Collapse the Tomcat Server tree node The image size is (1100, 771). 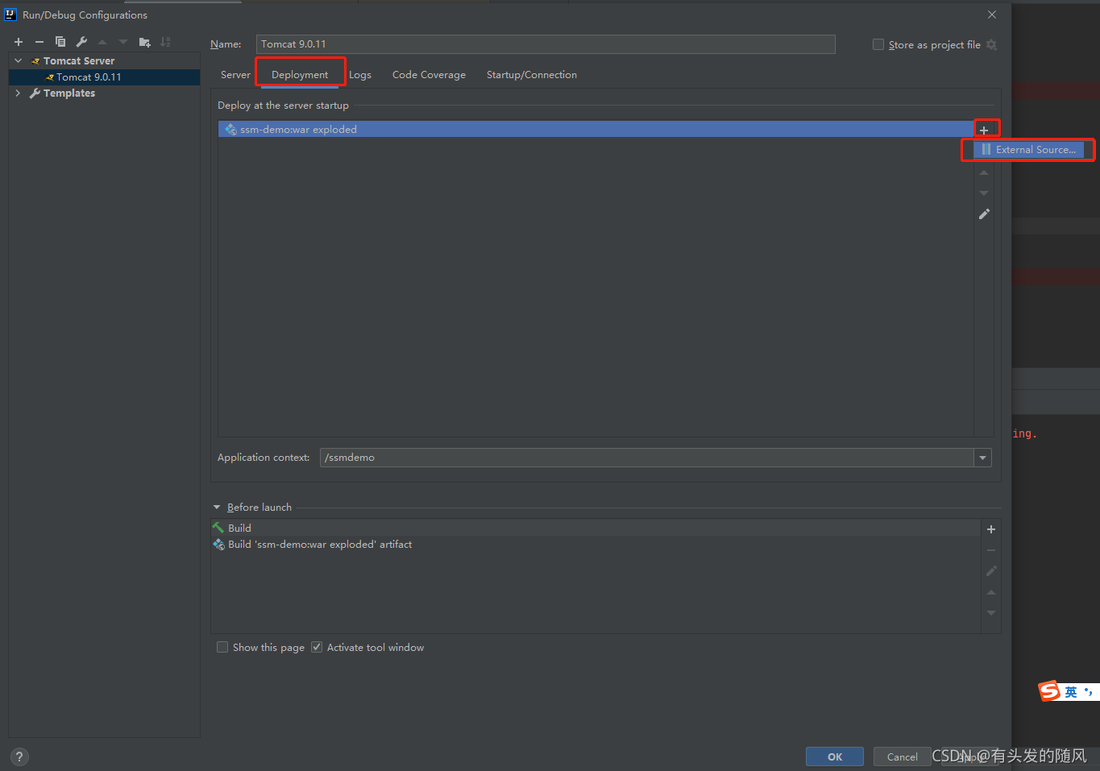tap(19, 61)
